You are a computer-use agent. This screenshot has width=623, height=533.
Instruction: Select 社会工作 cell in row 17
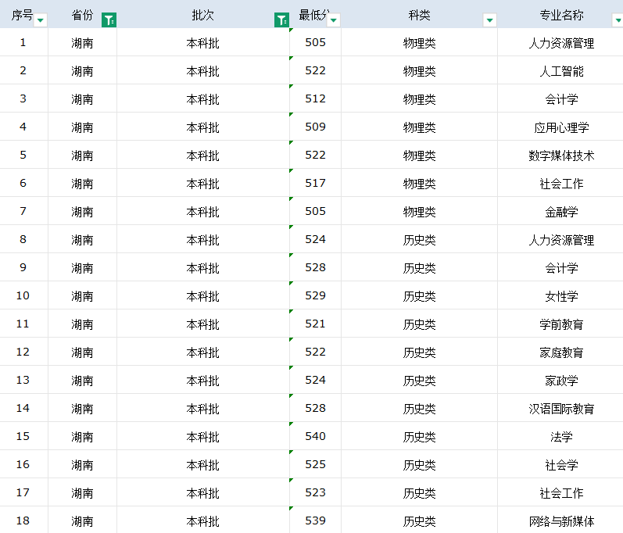point(560,493)
